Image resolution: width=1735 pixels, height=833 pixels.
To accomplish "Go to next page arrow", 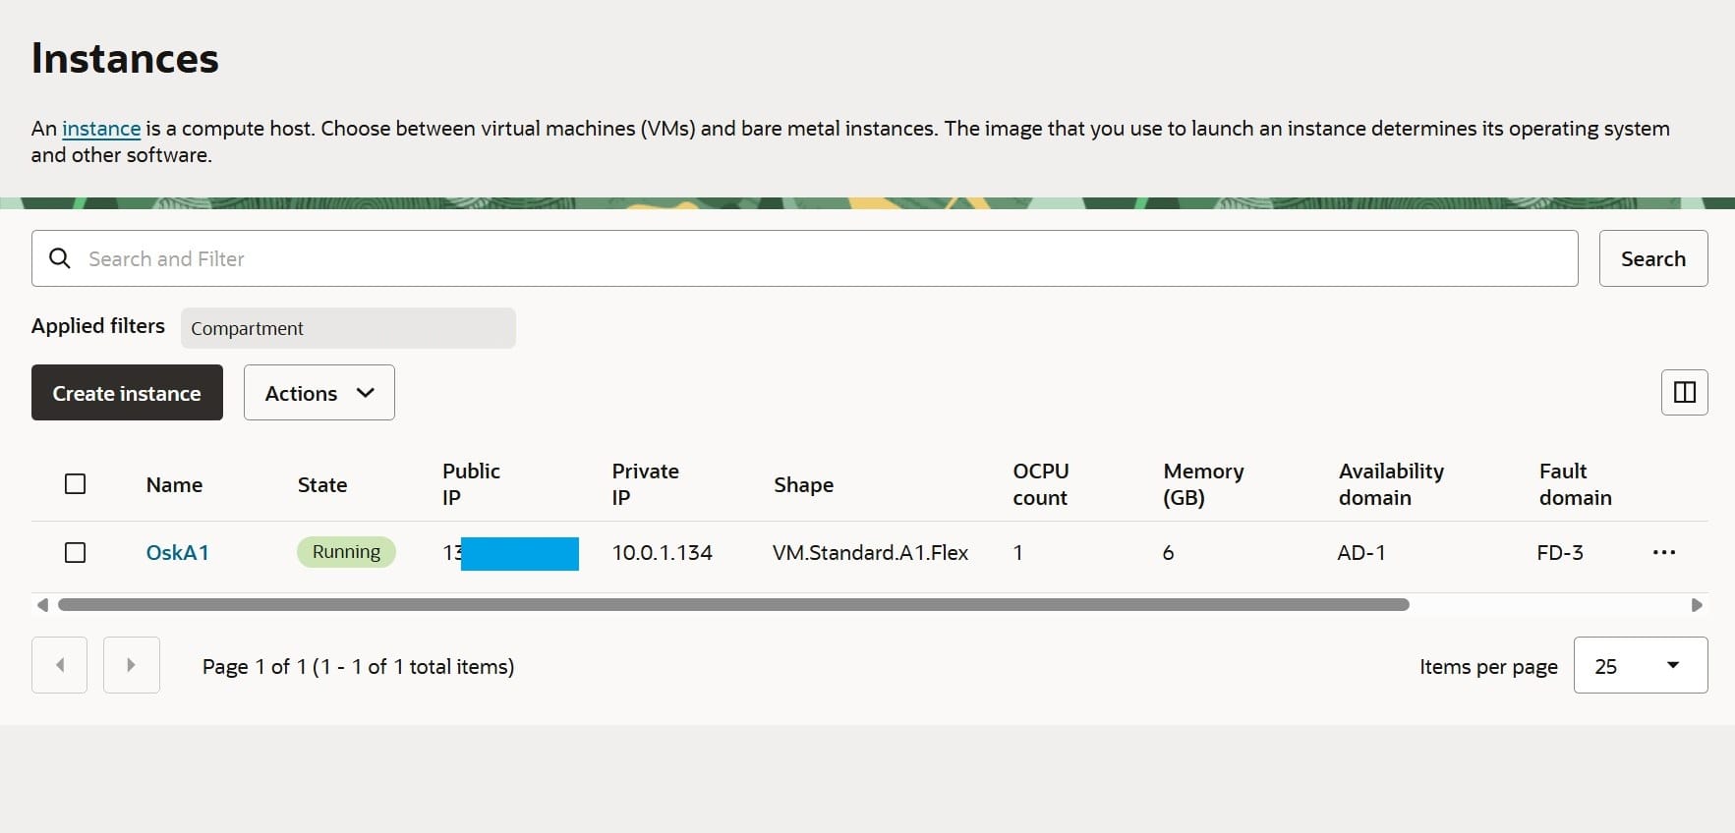I will click(x=131, y=665).
